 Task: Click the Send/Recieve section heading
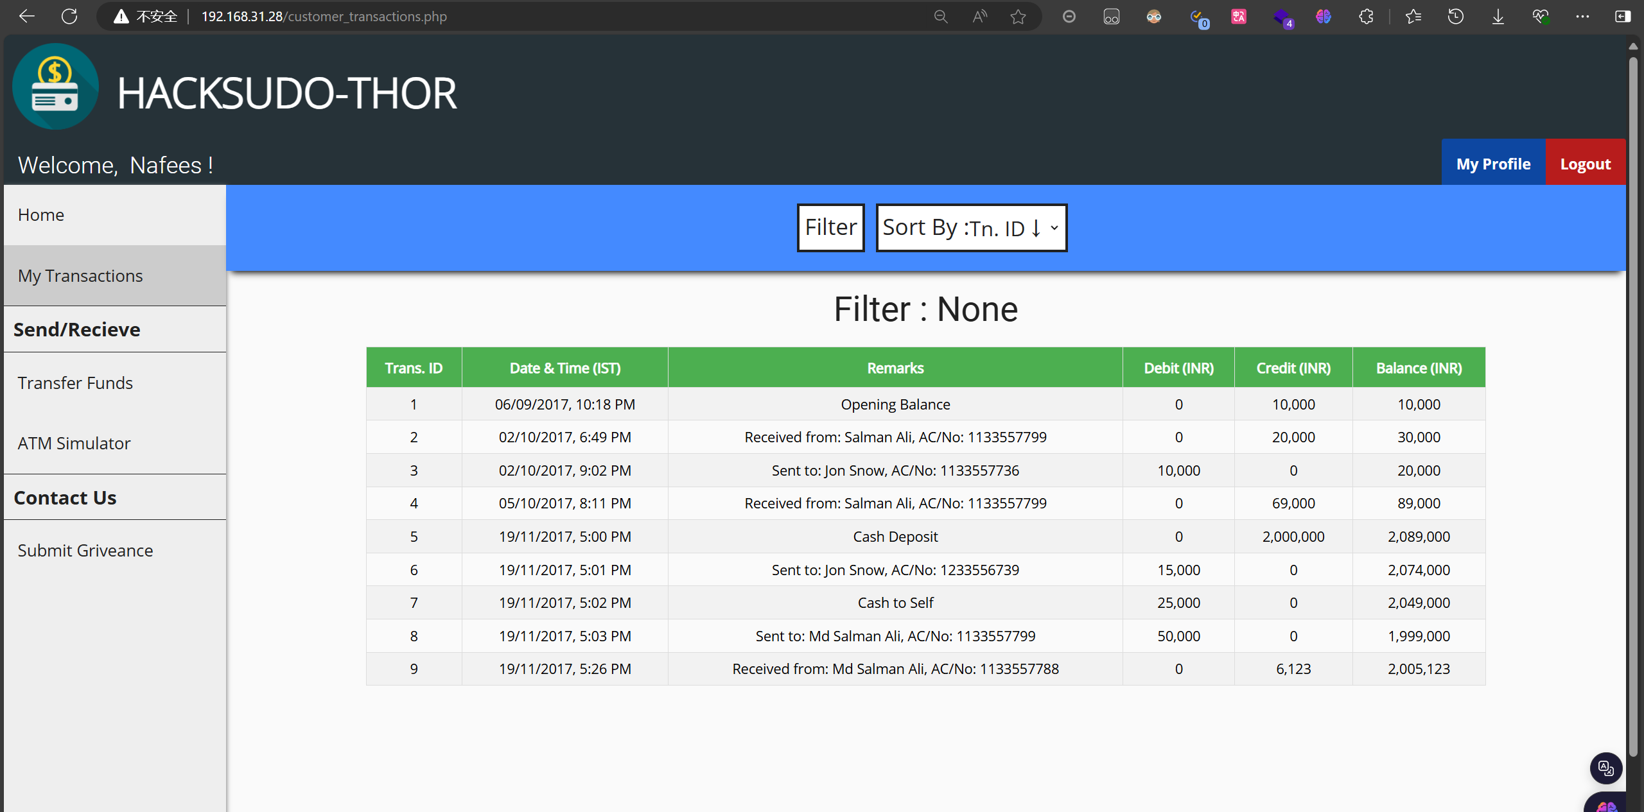point(77,329)
